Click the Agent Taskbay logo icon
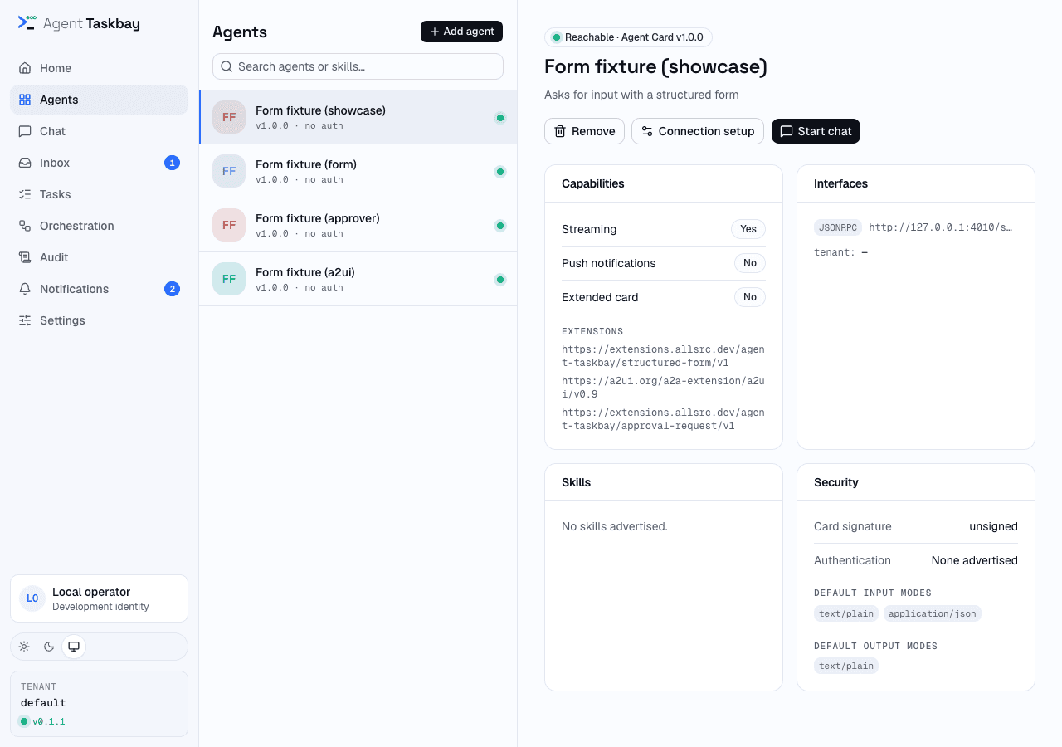The height and width of the screenshot is (747, 1062). (27, 22)
